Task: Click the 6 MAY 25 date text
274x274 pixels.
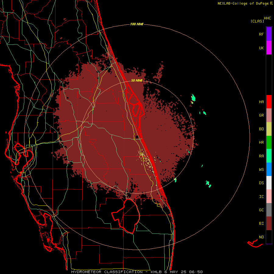Action: [x=176, y=272]
